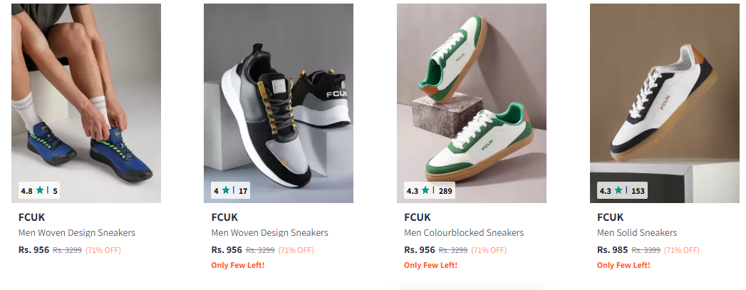The image size is (746, 290).
Task: Open the green colourblocked sneakers image
Action: coord(472,103)
